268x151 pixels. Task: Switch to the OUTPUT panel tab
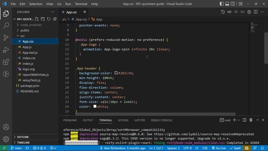(x=88, y=120)
